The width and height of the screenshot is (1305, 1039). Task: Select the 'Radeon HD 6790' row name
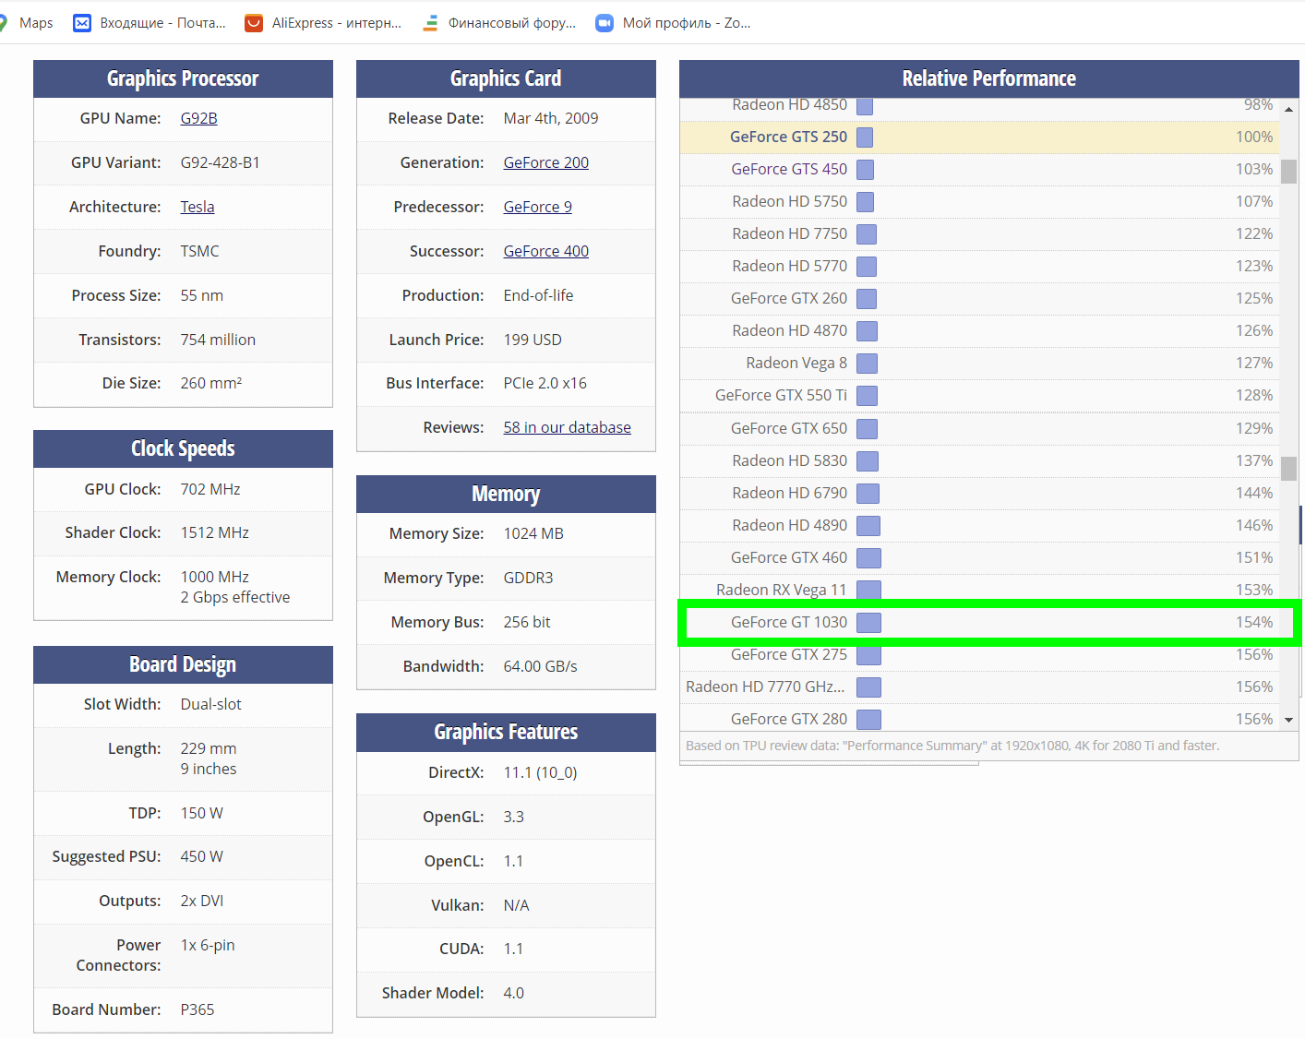pos(789,493)
